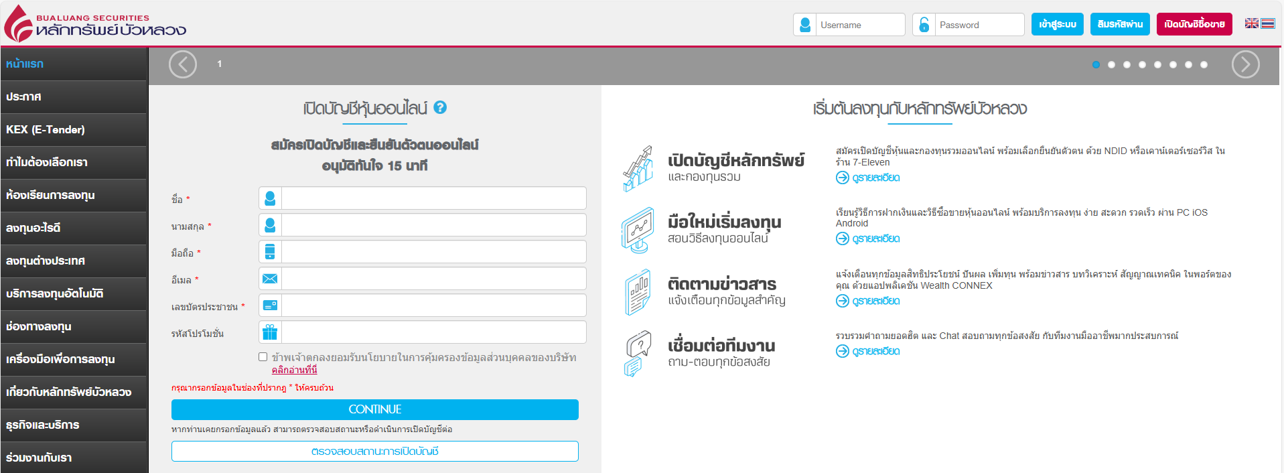The width and height of the screenshot is (1284, 473).
Task: Open เครื่องมือเพื่อการลงทุน sidebar item
Action: pyautogui.click(x=74, y=360)
